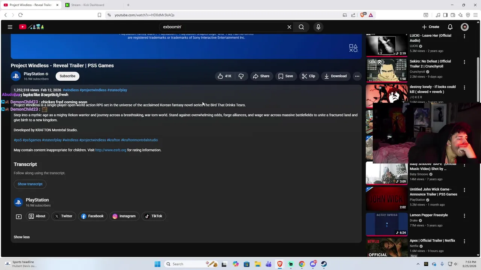
Task: Open Brave Shields lion icon
Action: point(362,15)
